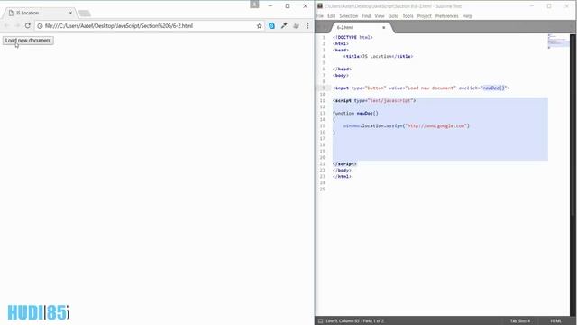Open the Tools menu in Sublime Text
This screenshot has width=577, height=325.
tap(408, 16)
